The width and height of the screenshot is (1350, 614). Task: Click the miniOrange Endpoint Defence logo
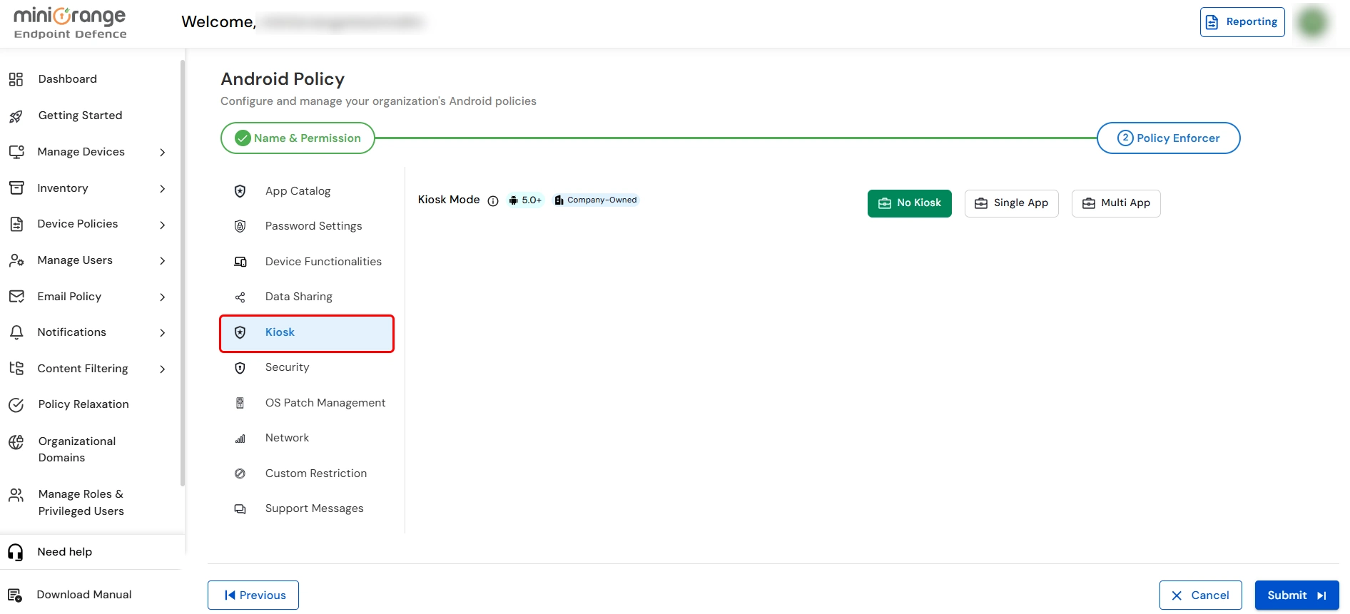coord(70,23)
